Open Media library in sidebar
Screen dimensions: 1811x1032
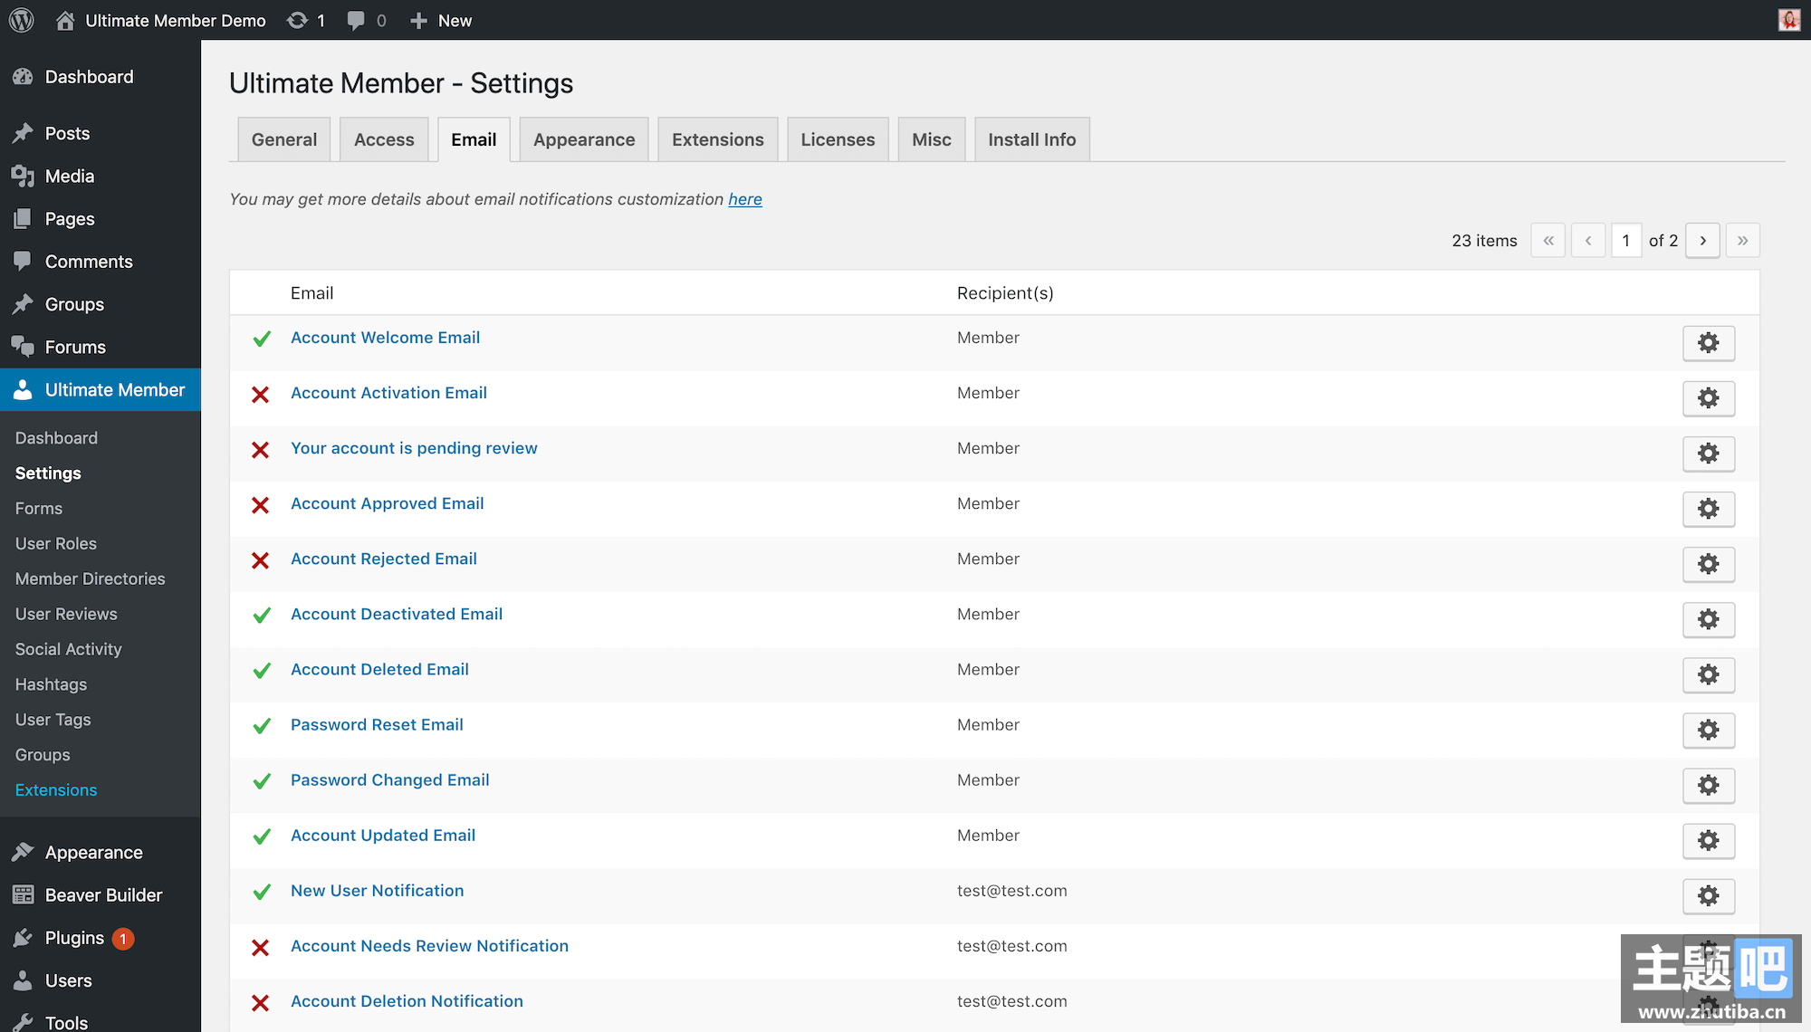101,176
